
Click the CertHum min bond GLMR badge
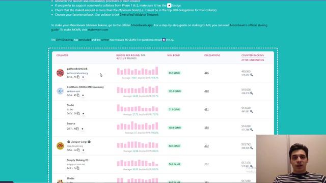point(174,91)
